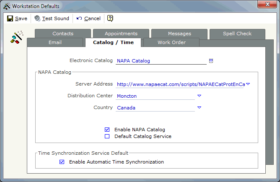Expand the Distribution Center dropdown arrow
The width and height of the screenshot is (280, 182).
[x=199, y=96]
